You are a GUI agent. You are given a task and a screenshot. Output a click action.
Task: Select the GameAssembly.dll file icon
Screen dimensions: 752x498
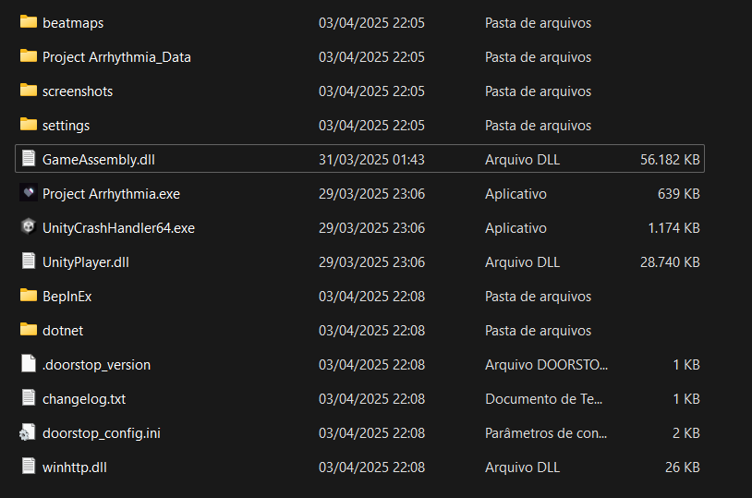[x=28, y=159]
